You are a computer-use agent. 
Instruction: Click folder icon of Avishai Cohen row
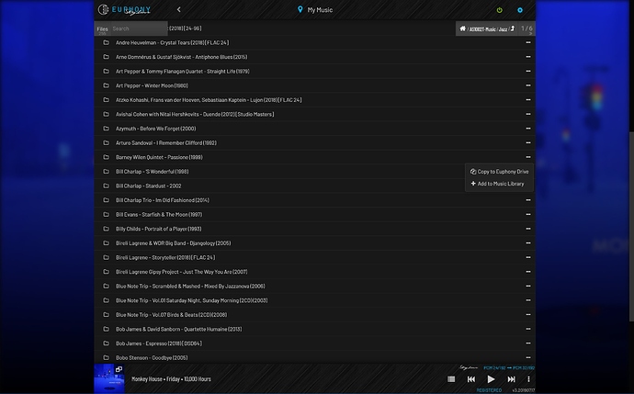[106, 114]
